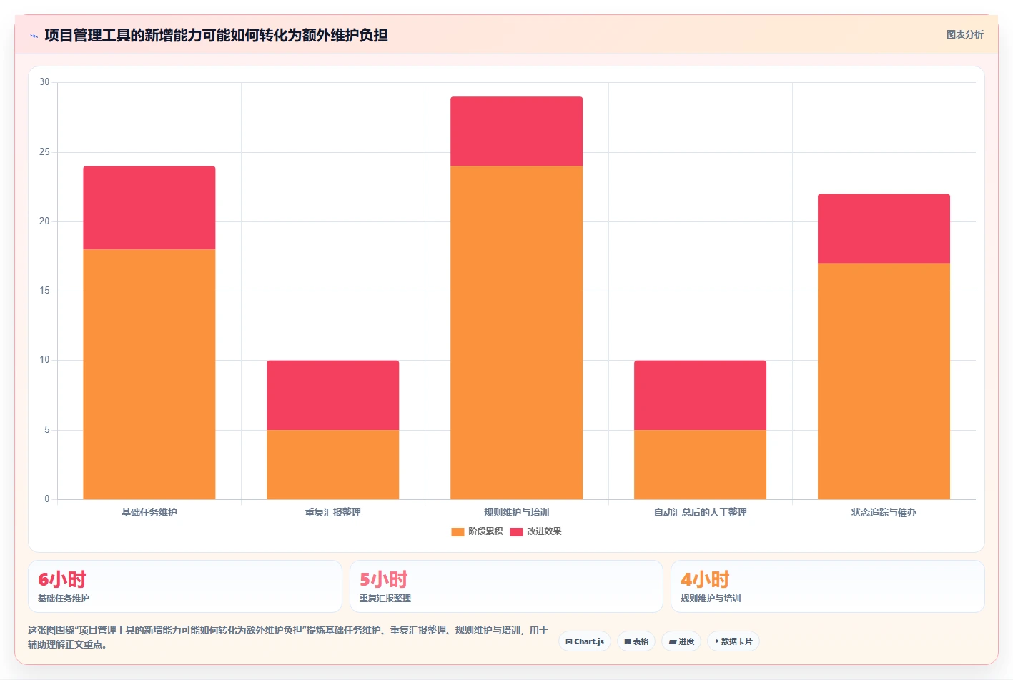Click the red bar segment for 基础任务维护
The height and width of the screenshot is (680, 1013).
[x=149, y=208]
